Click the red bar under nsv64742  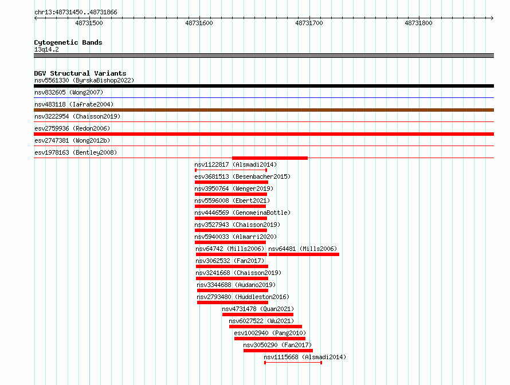[x=232, y=254]
